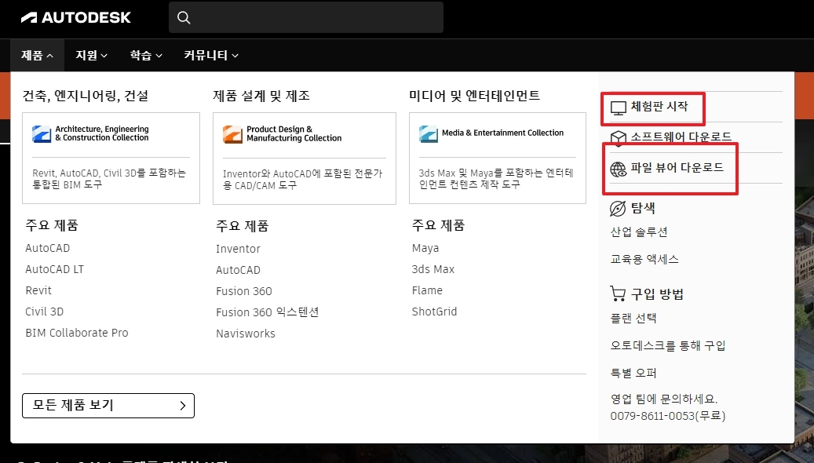
Task: Click the Product Design & Manufacturing Collection icon
Action: tap(232, 134)
